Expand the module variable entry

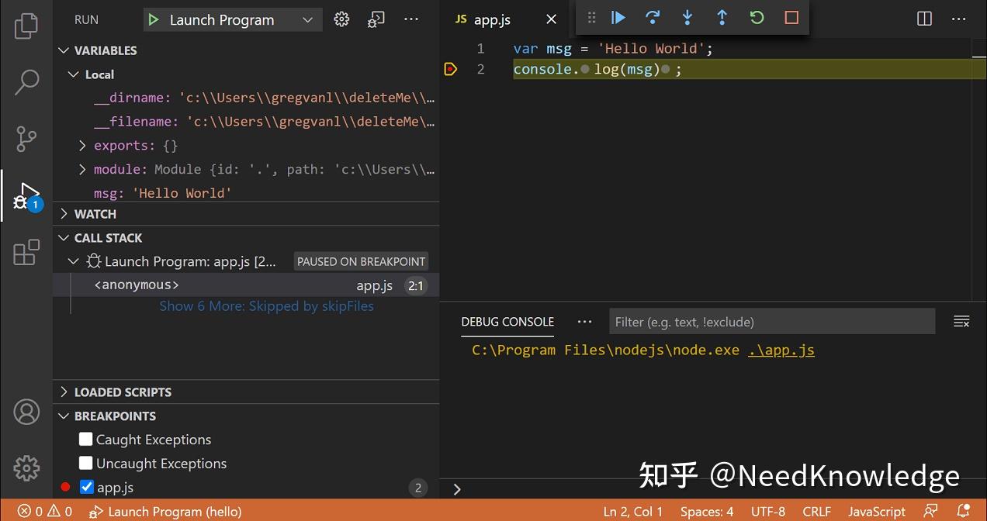click(x=82, y=169)
